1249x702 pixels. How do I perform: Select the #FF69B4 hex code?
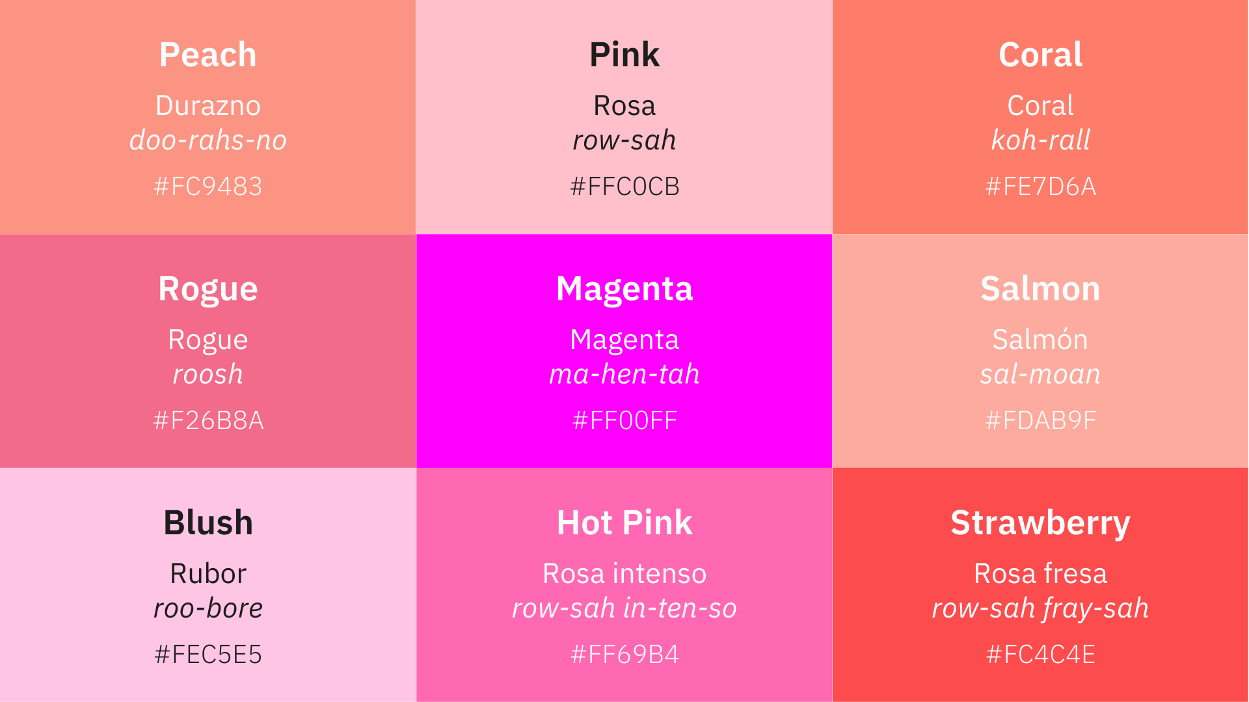[x=624, y=655]
